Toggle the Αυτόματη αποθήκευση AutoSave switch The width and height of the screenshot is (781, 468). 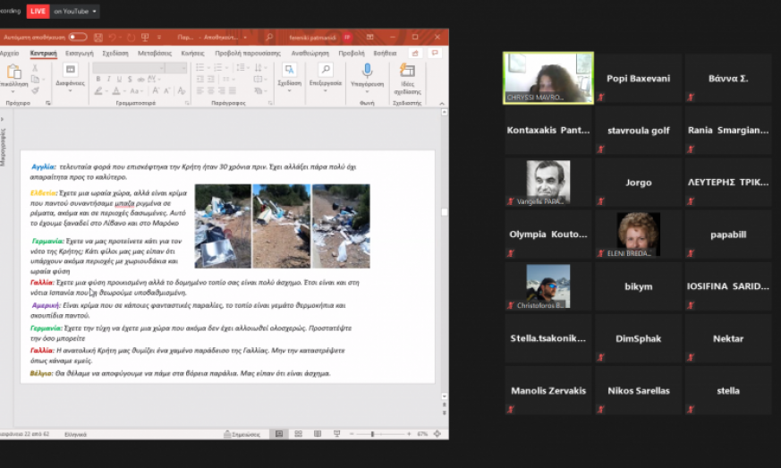tap(77, 37)
